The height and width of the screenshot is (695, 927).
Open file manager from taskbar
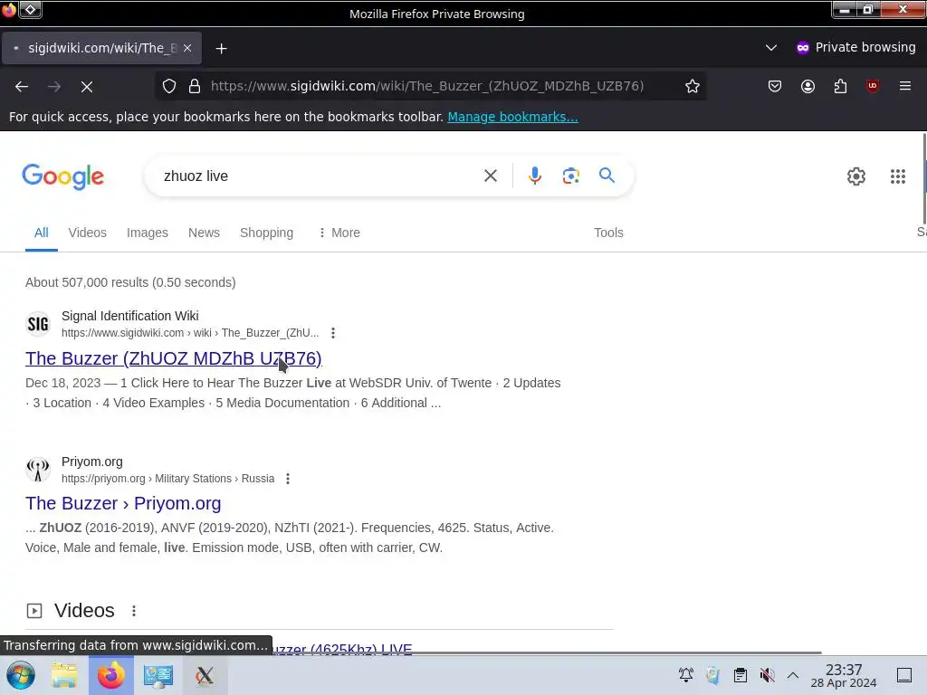(x=64, y=675)
